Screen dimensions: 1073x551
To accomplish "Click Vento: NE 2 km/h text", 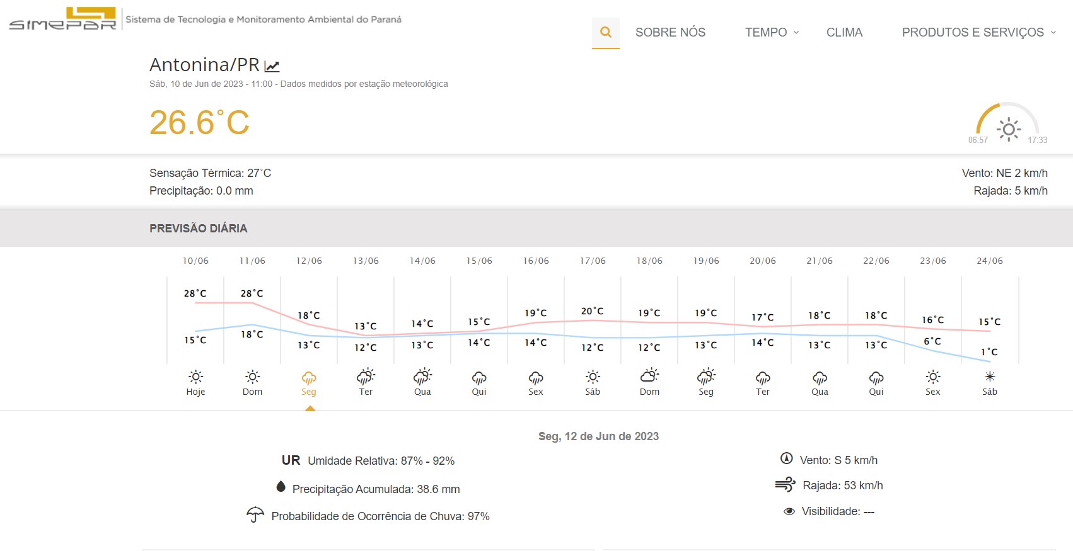I will pyautogui.click(x=1004, y=173).
